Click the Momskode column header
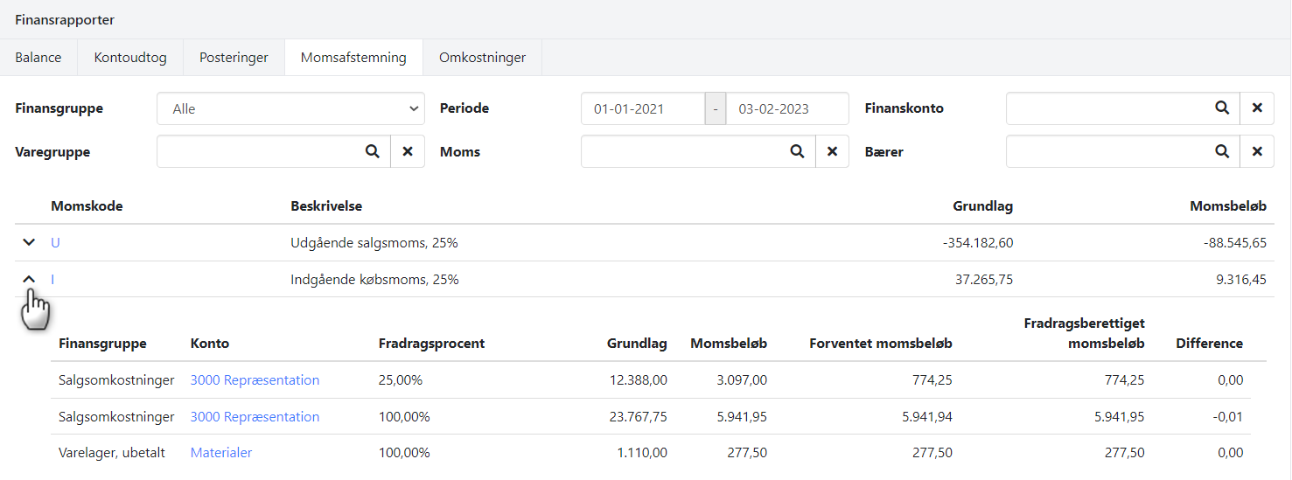Image resolution: width=1292 pixels, height=480 pixels. (87, 206)
